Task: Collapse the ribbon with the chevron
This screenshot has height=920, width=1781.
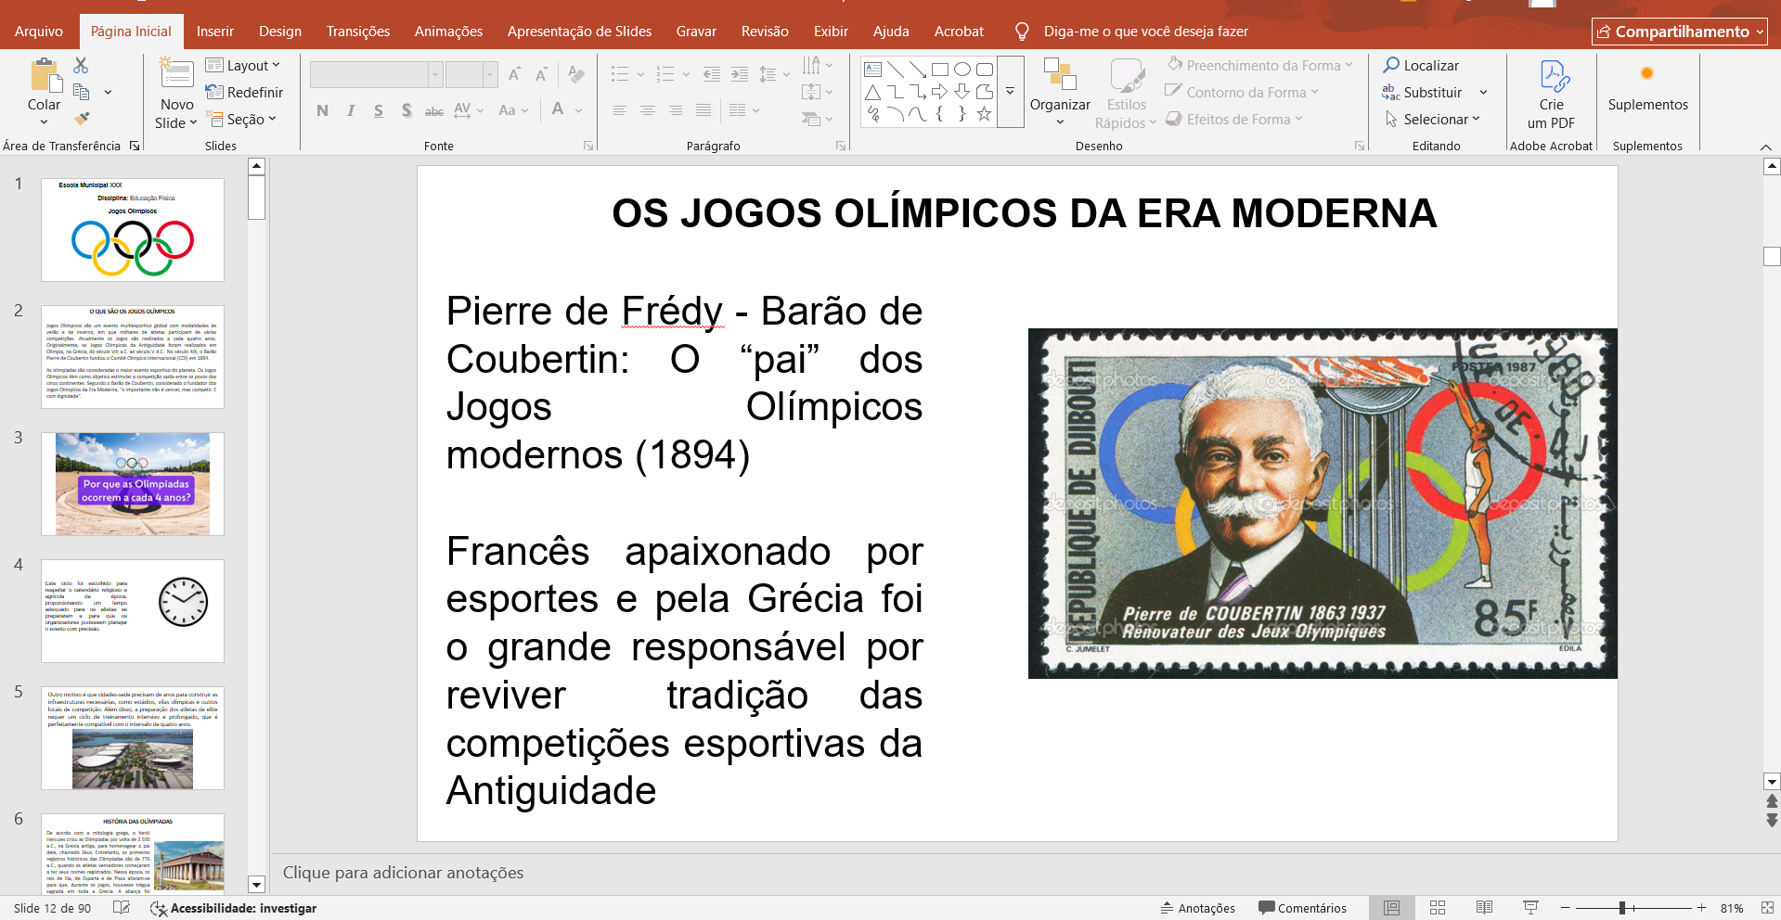Action: point(1765,147)
